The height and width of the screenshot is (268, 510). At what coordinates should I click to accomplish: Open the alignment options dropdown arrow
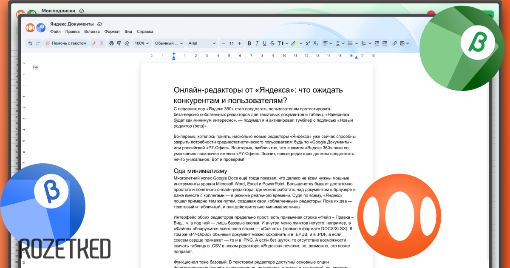tap(331, 43)
